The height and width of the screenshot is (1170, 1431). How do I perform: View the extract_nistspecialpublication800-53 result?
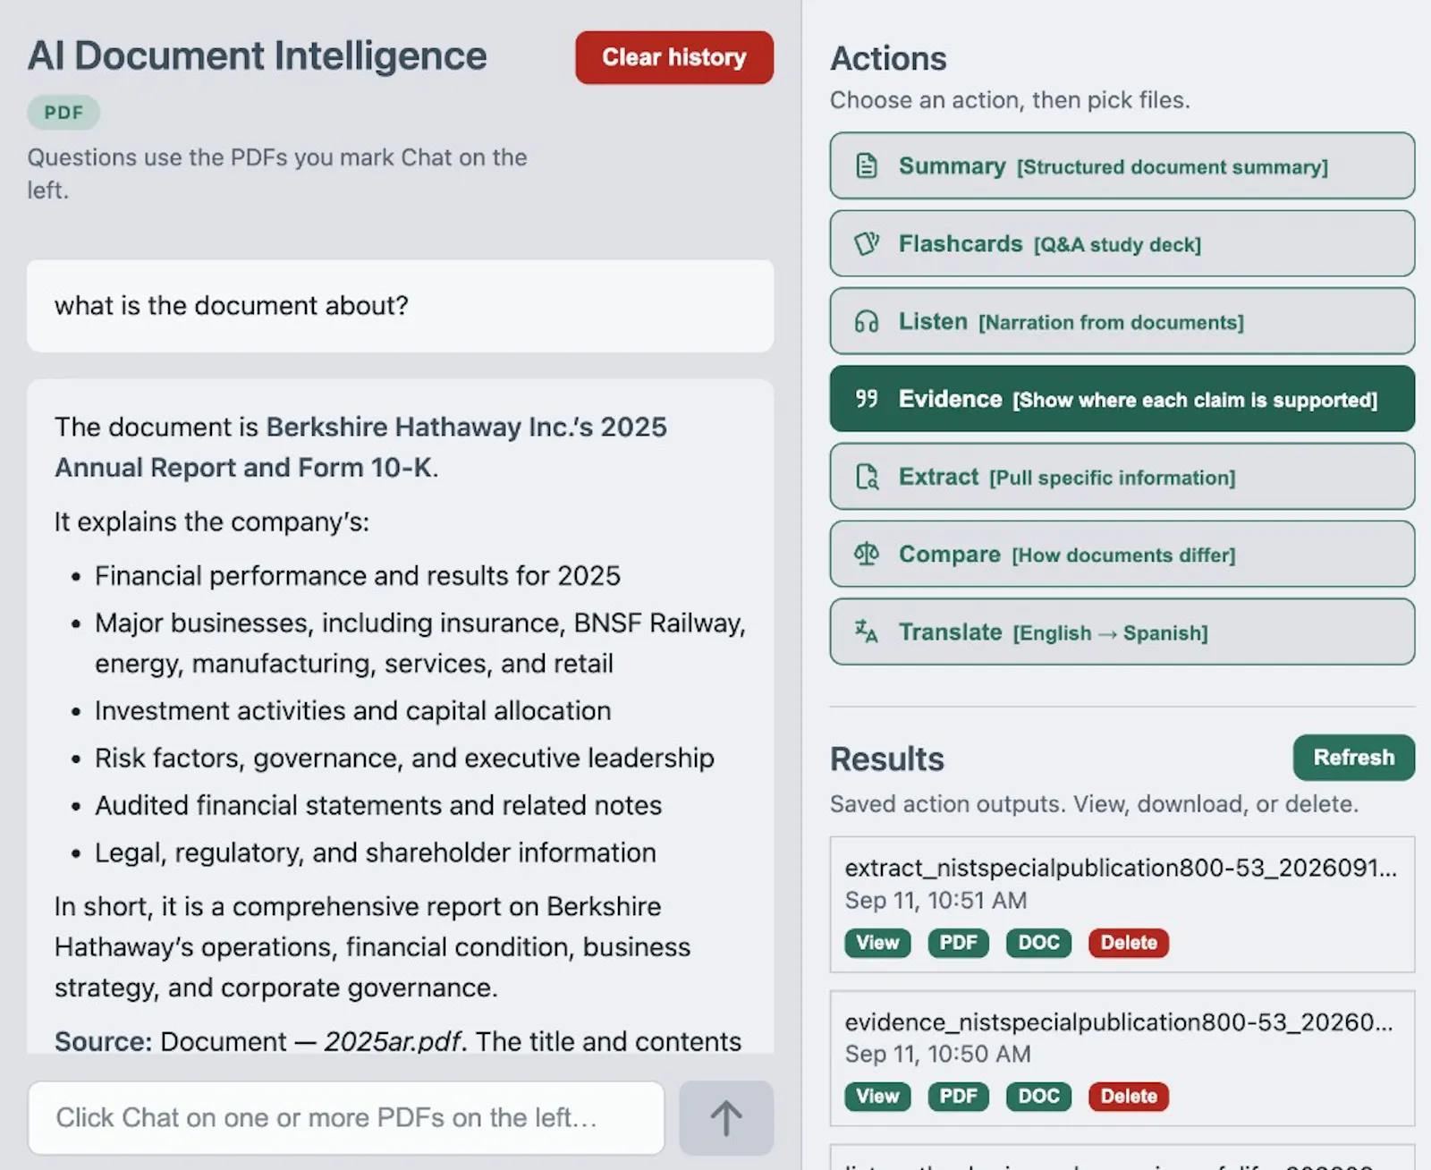[x=877, y=943]
